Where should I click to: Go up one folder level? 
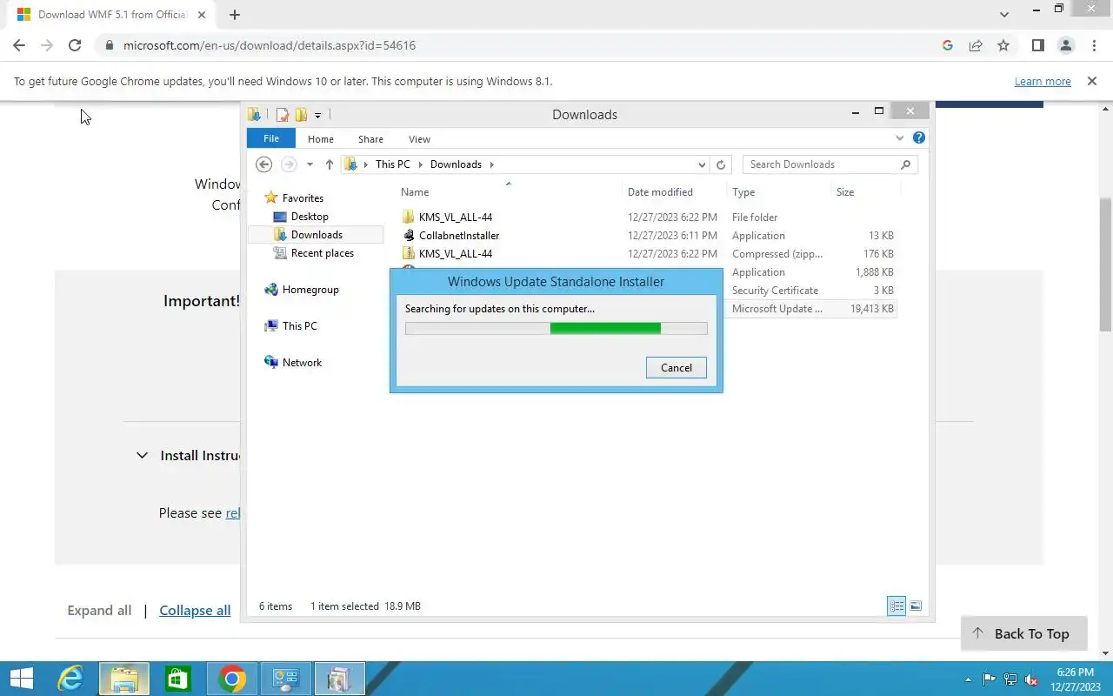(x=330, y=164)
